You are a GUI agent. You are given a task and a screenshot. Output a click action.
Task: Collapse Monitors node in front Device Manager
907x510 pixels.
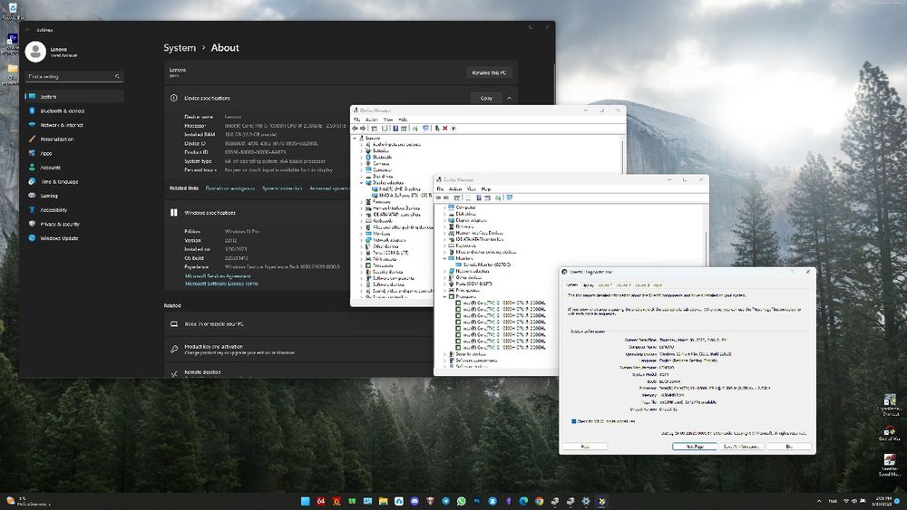[x=444, y=258]
